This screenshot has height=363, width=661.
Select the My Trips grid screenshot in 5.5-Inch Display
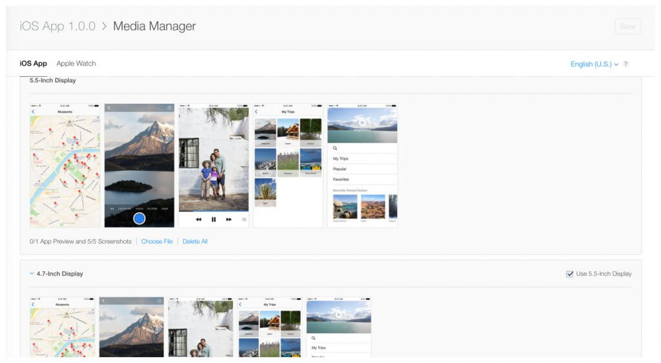click(288, 166)
